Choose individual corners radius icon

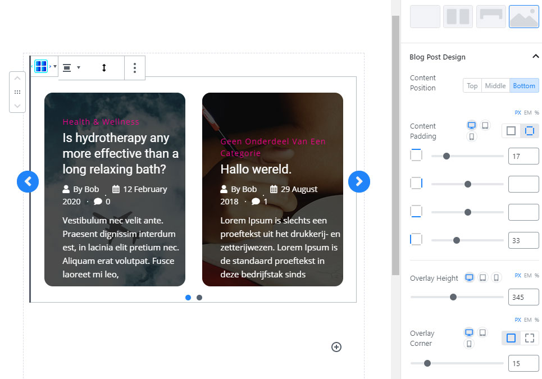tap(530, 338)
